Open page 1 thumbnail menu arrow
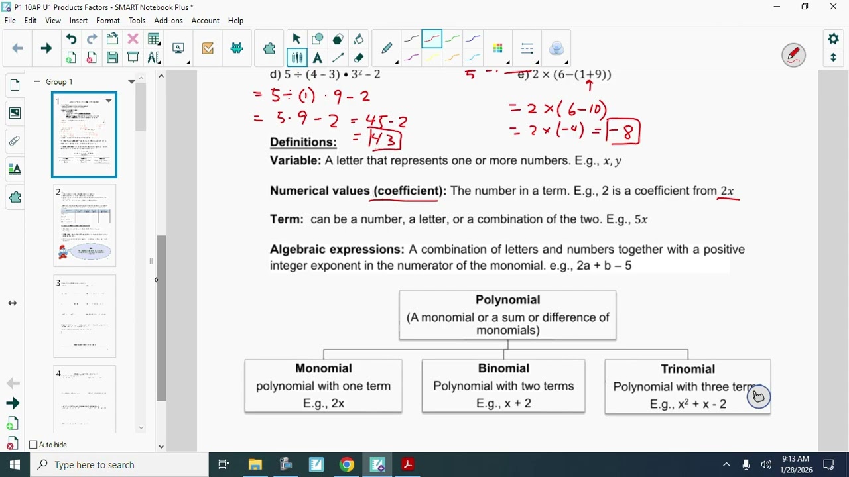 (x=109, y=101)
